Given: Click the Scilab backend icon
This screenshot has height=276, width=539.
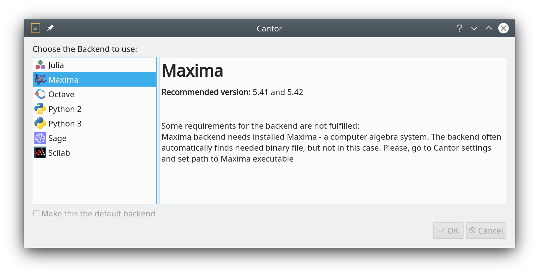Looking at the screenshot, I should (x=40, y=152).
